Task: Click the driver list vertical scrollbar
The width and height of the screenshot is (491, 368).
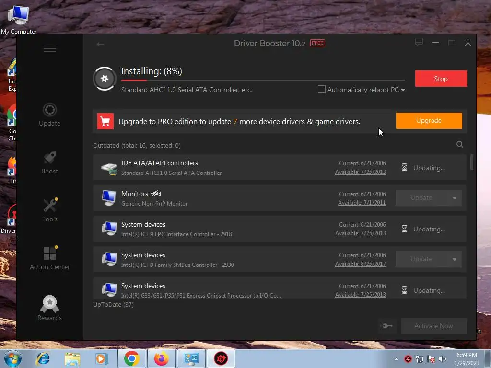Action: click(472, 162)
